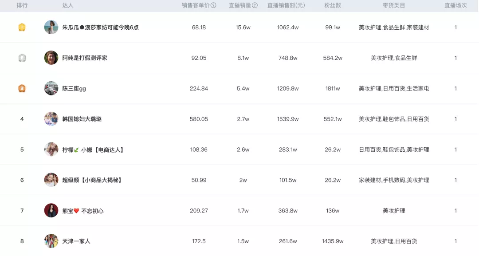The height and width of the screenshot is (256, 479).
Task: Select the 283.1w sales amount cell
Action: tap(288, 150)
